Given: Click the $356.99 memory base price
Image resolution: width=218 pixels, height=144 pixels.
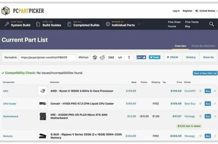Looking at the screenshot, I should (131, 136).
